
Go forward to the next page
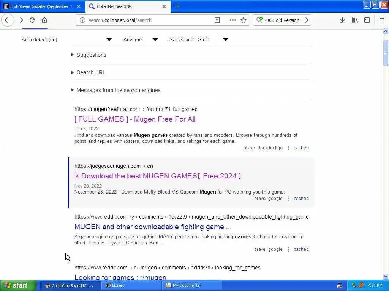tap(20, 20)
